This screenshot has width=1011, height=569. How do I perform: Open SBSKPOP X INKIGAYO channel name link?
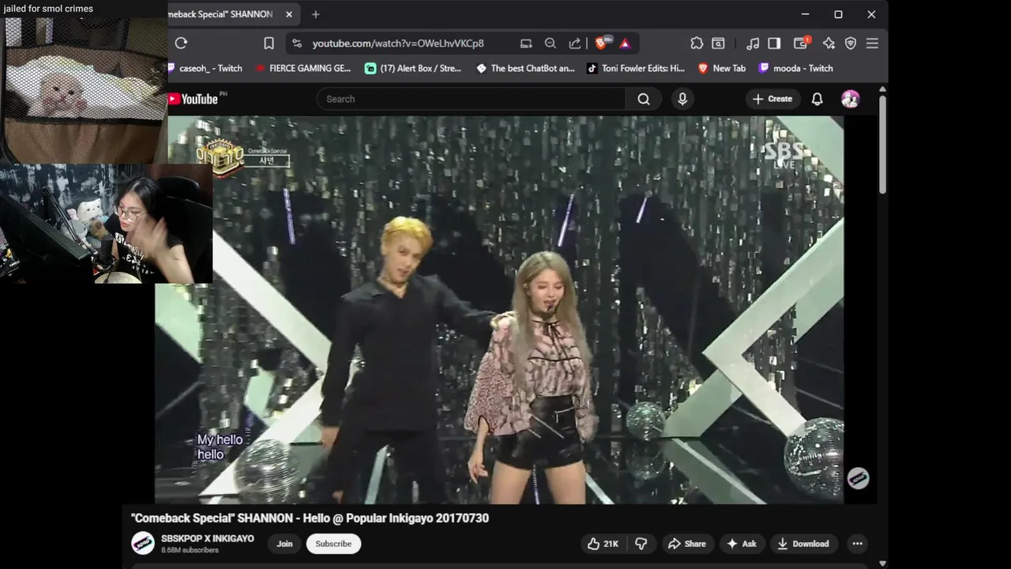tap(208, 538)
